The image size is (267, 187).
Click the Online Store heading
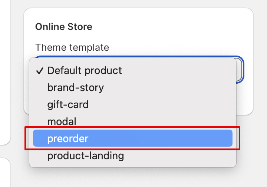(63, 27)
